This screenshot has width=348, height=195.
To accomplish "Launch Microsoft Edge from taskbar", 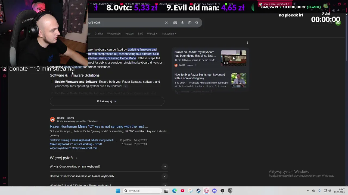I will (175, 191).
